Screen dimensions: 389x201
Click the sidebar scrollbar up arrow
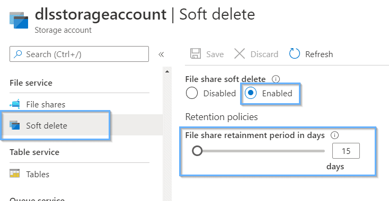[167, 71]
